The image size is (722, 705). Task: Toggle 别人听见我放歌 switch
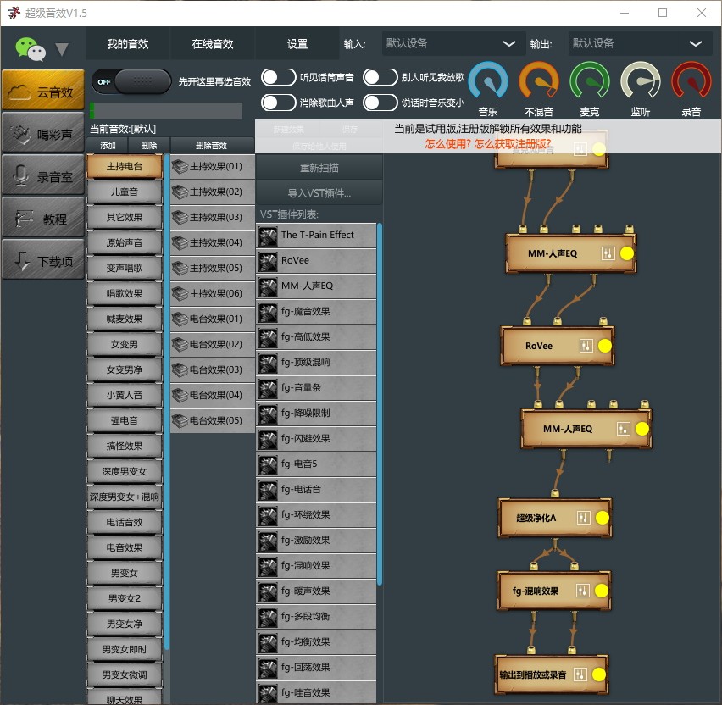(380, 77)
